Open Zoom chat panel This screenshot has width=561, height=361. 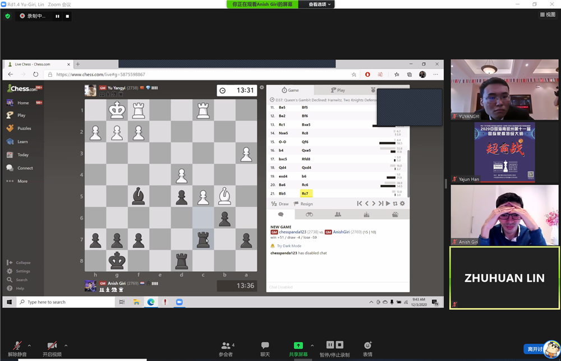tap(265, 349)
